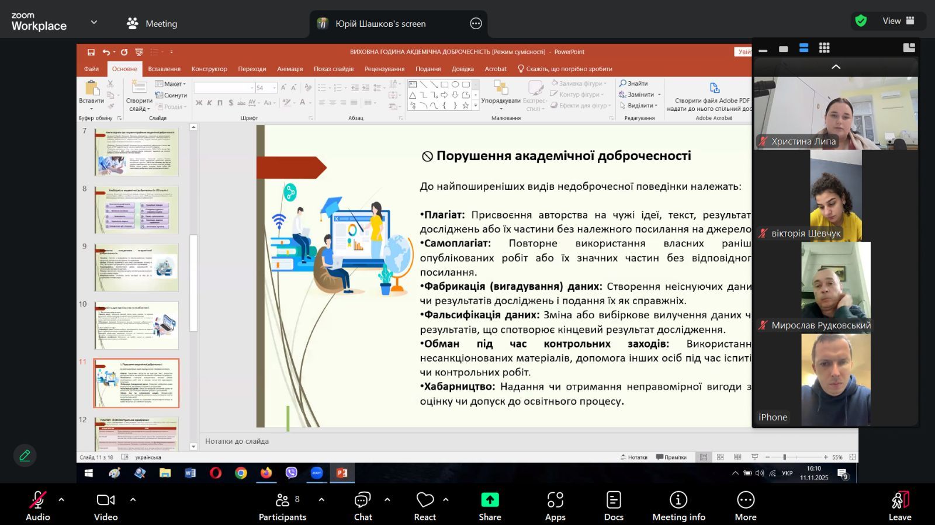The image size is (935, 525).
Task: Open screen share options ellipsis button
Action: (476, 24)
